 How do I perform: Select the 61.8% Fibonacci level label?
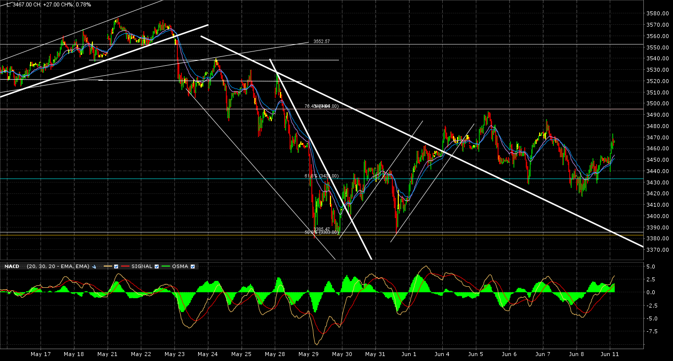pyautogui.click(x=321, y=176)
